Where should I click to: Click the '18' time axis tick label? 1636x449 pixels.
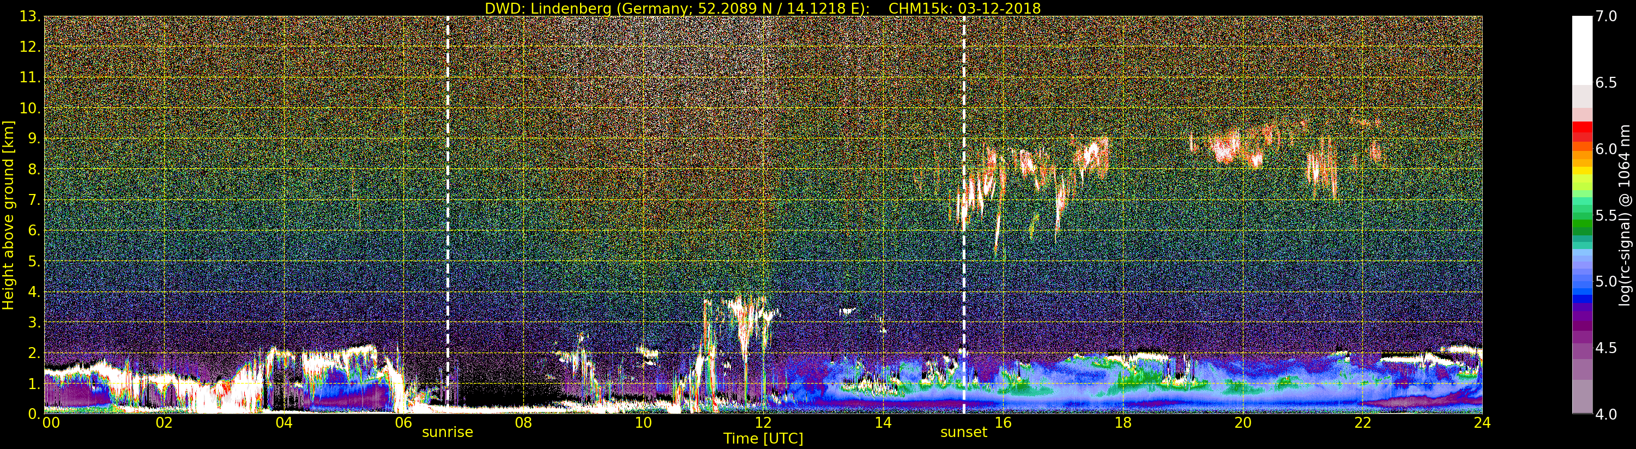[x=1123, y=423]
